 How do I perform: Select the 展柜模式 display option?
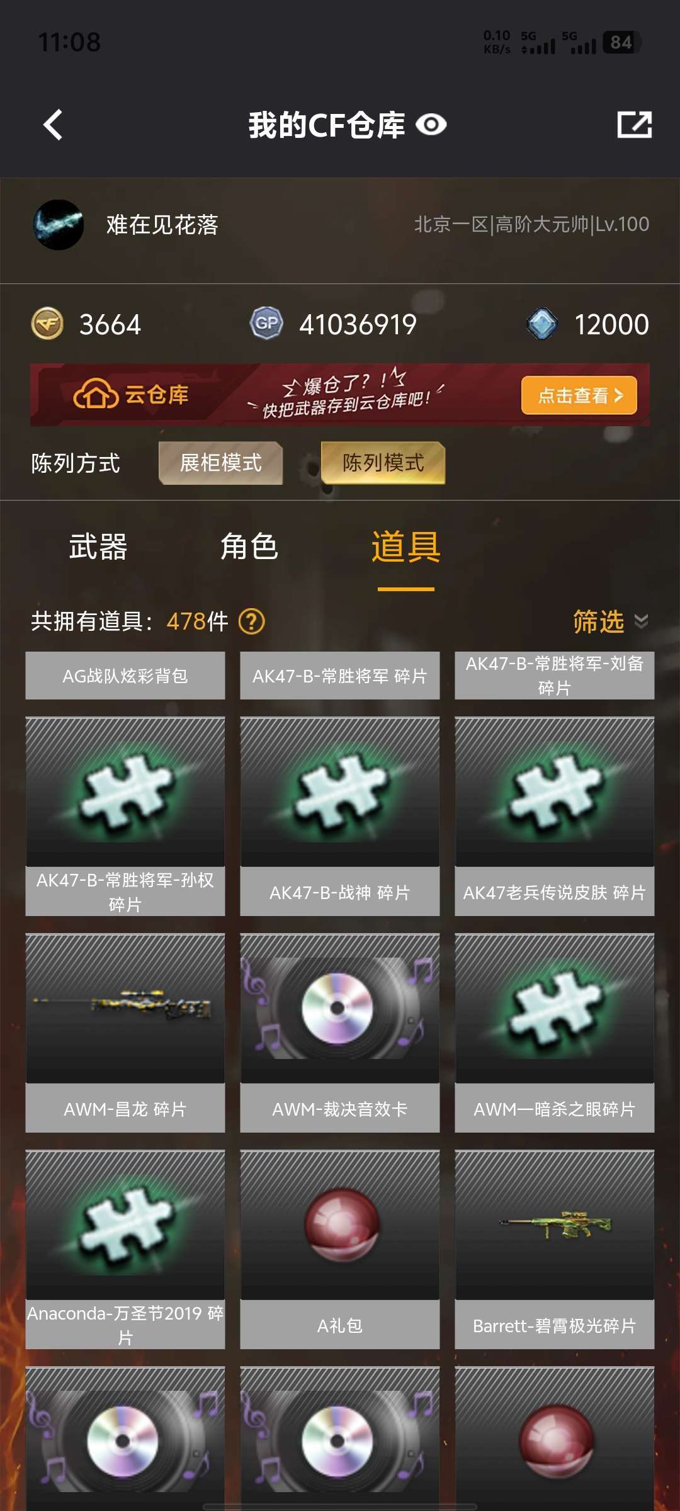click(x=220, y=463)
